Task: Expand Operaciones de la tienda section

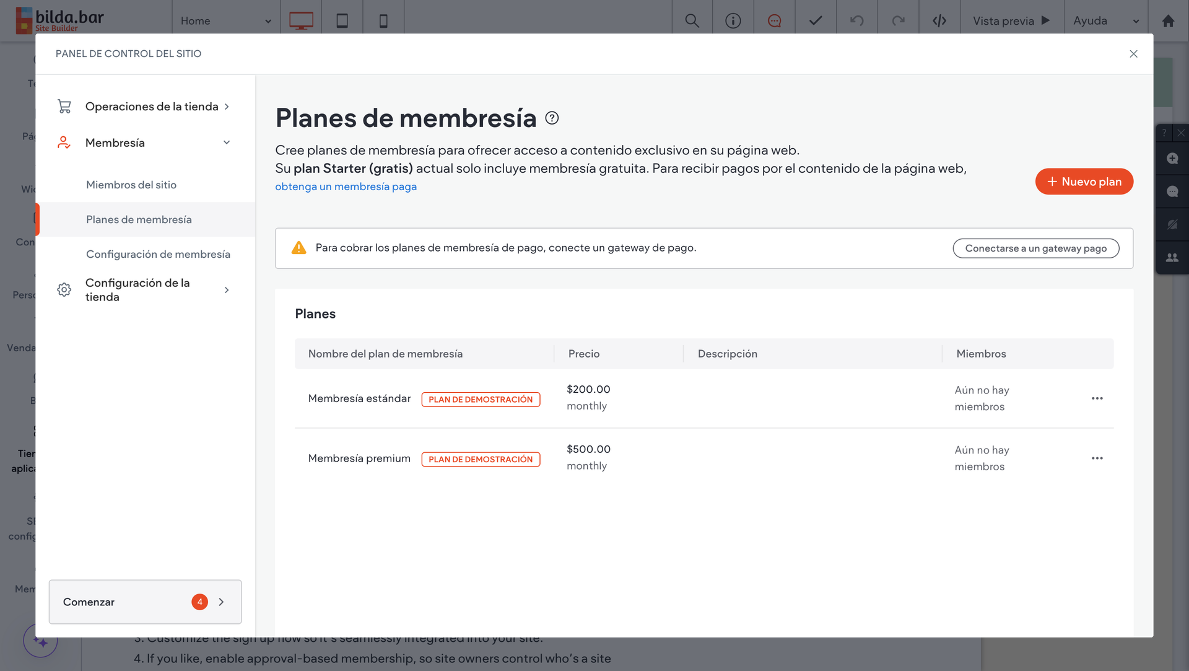Action: click(x=227, y=107)
